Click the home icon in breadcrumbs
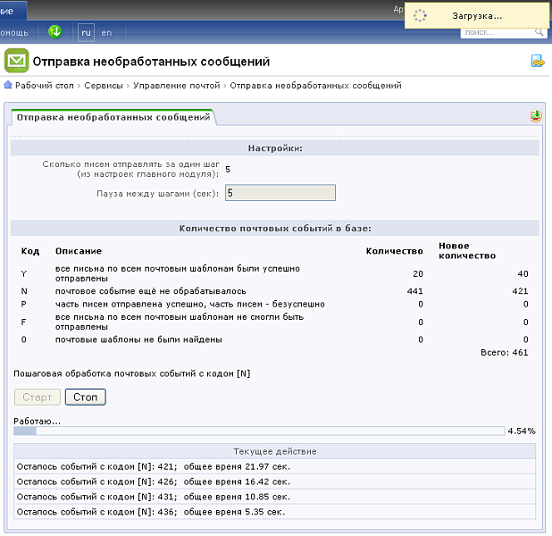 pos(8,86)
